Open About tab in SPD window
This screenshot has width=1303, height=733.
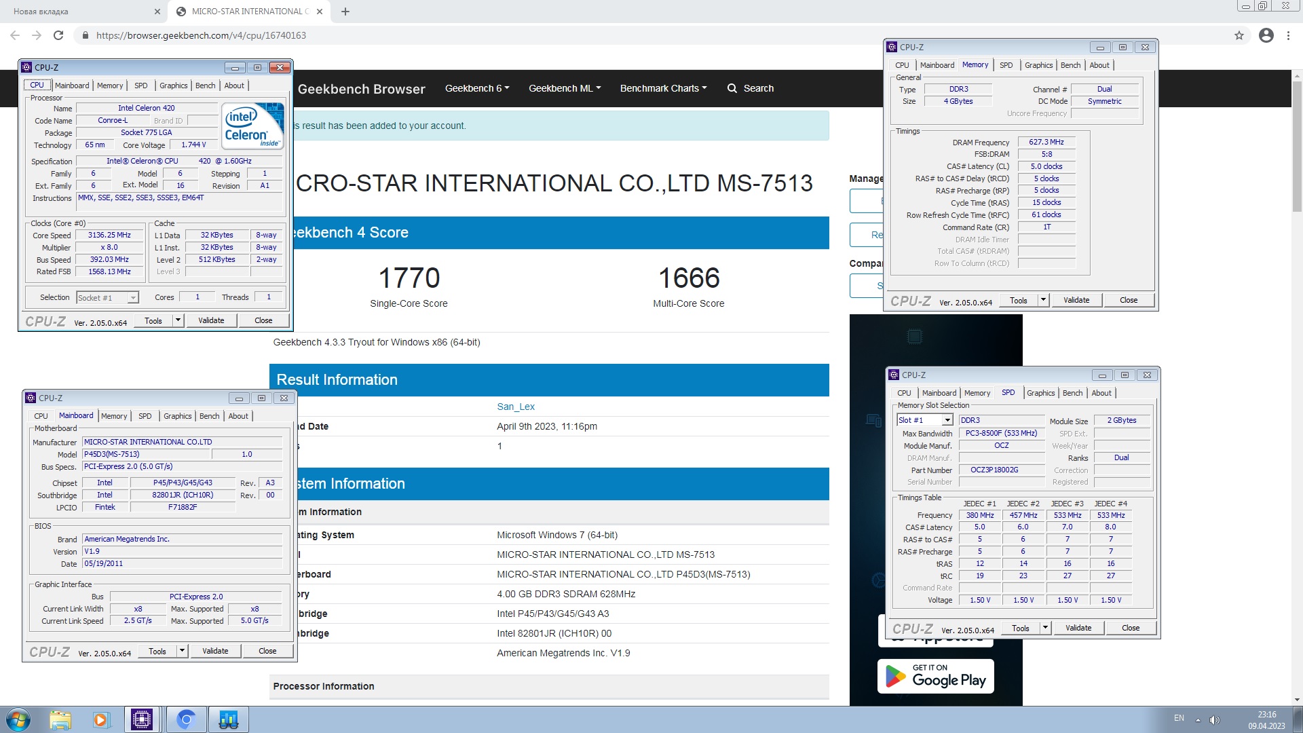tap(1101, 393)
